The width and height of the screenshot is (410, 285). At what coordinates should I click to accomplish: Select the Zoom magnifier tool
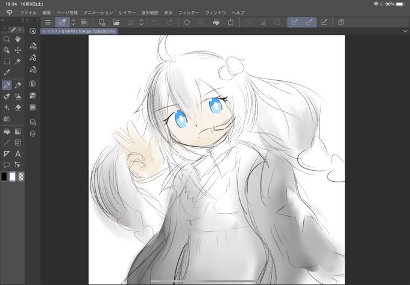(x=7, y=39)
